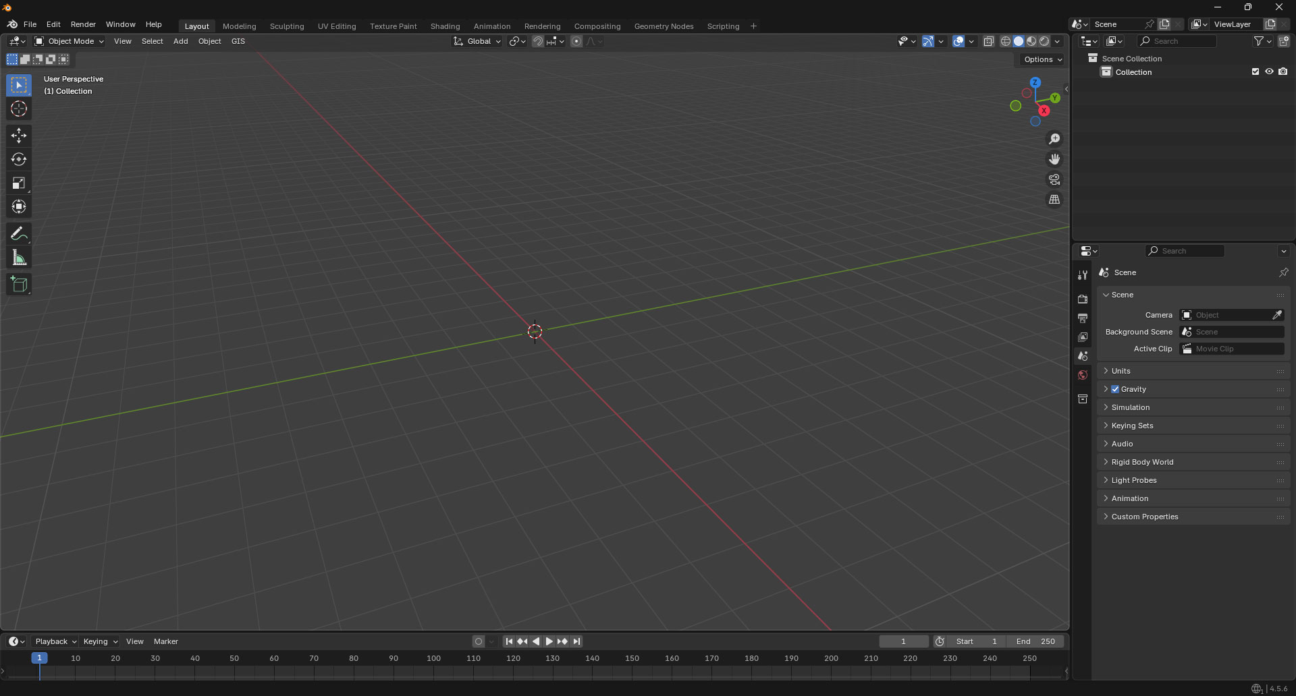Open the timeline Marker menu
Viewport: 1296px width, 696px height.
tap(166, 641)
